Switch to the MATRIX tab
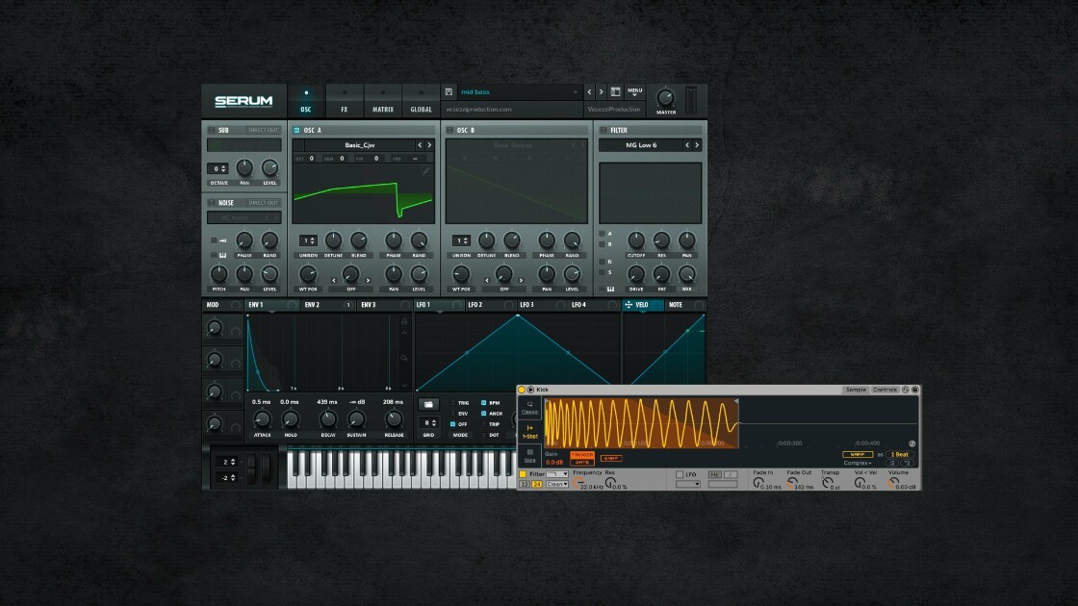The width and height of the screenshot is (1078, 606). click(383, 102)
